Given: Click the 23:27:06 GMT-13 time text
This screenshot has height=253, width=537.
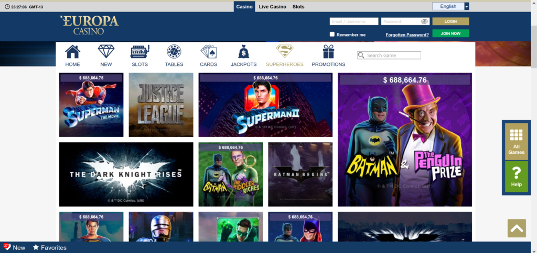Looking at the screenshot, I should coord(27,7).
